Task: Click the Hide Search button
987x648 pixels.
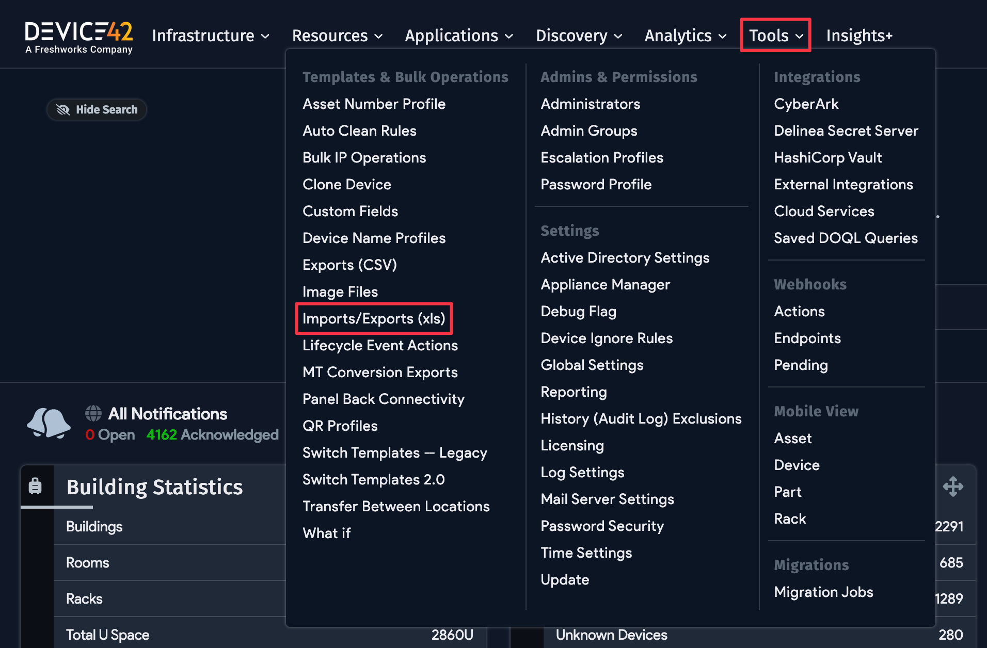Action: click(97, 109)
